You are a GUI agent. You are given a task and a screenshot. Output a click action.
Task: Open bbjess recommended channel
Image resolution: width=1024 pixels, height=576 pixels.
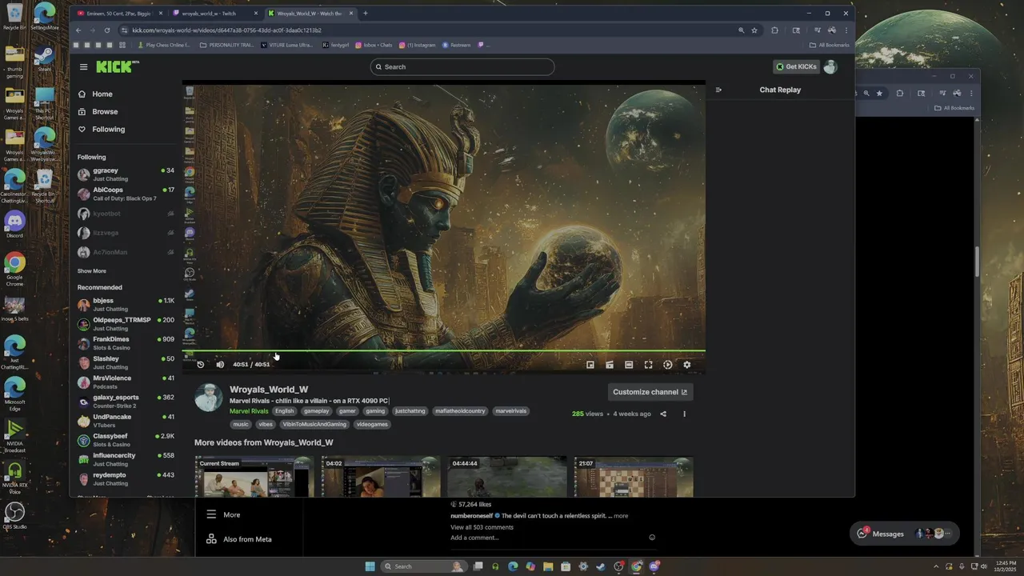point(126,304)
